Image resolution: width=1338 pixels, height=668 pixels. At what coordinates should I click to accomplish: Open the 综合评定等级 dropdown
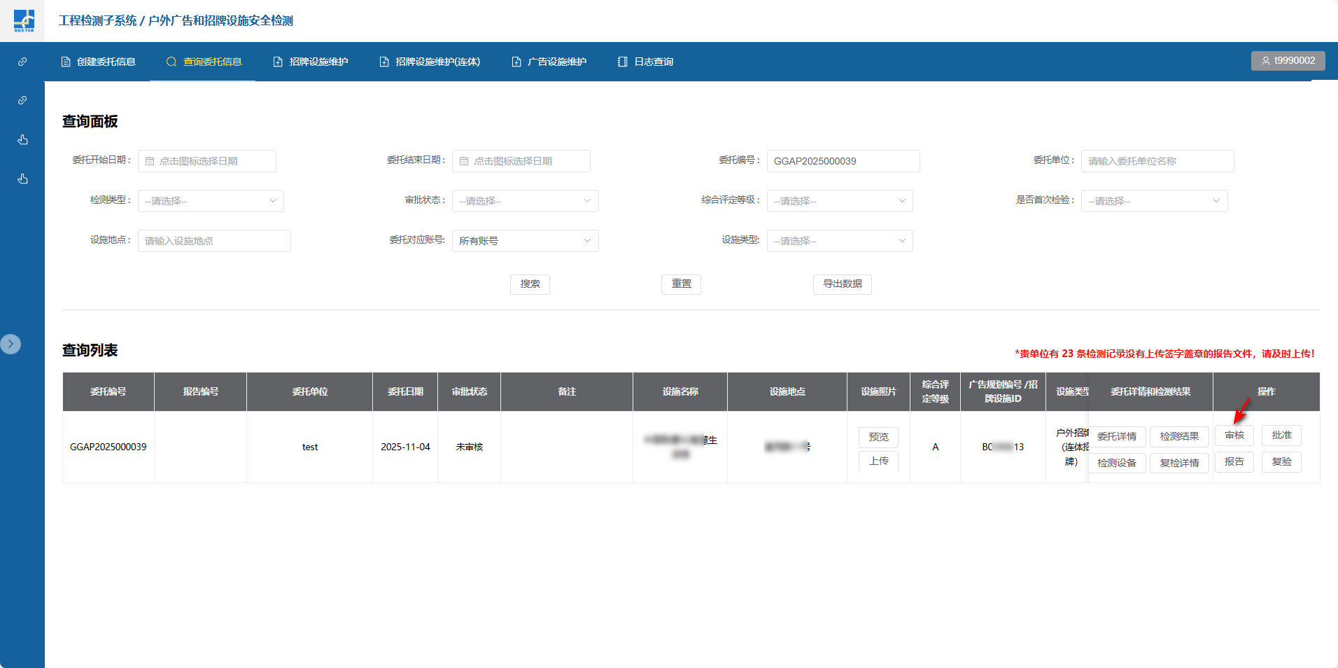[839, 201]
